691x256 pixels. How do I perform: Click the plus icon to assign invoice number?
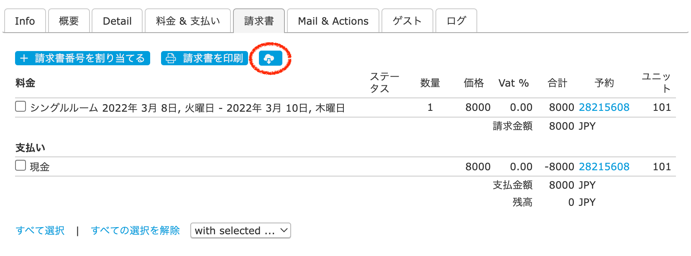point(24,59)
